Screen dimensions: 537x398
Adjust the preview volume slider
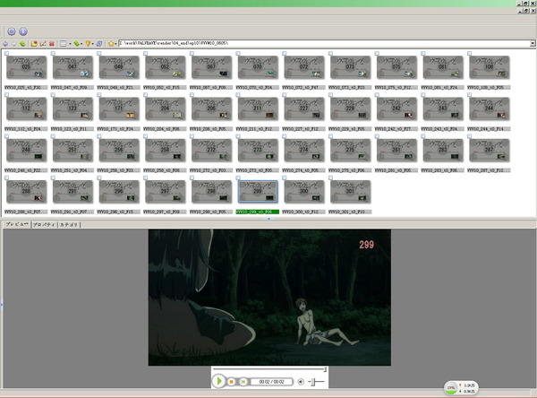click(316, 382)
